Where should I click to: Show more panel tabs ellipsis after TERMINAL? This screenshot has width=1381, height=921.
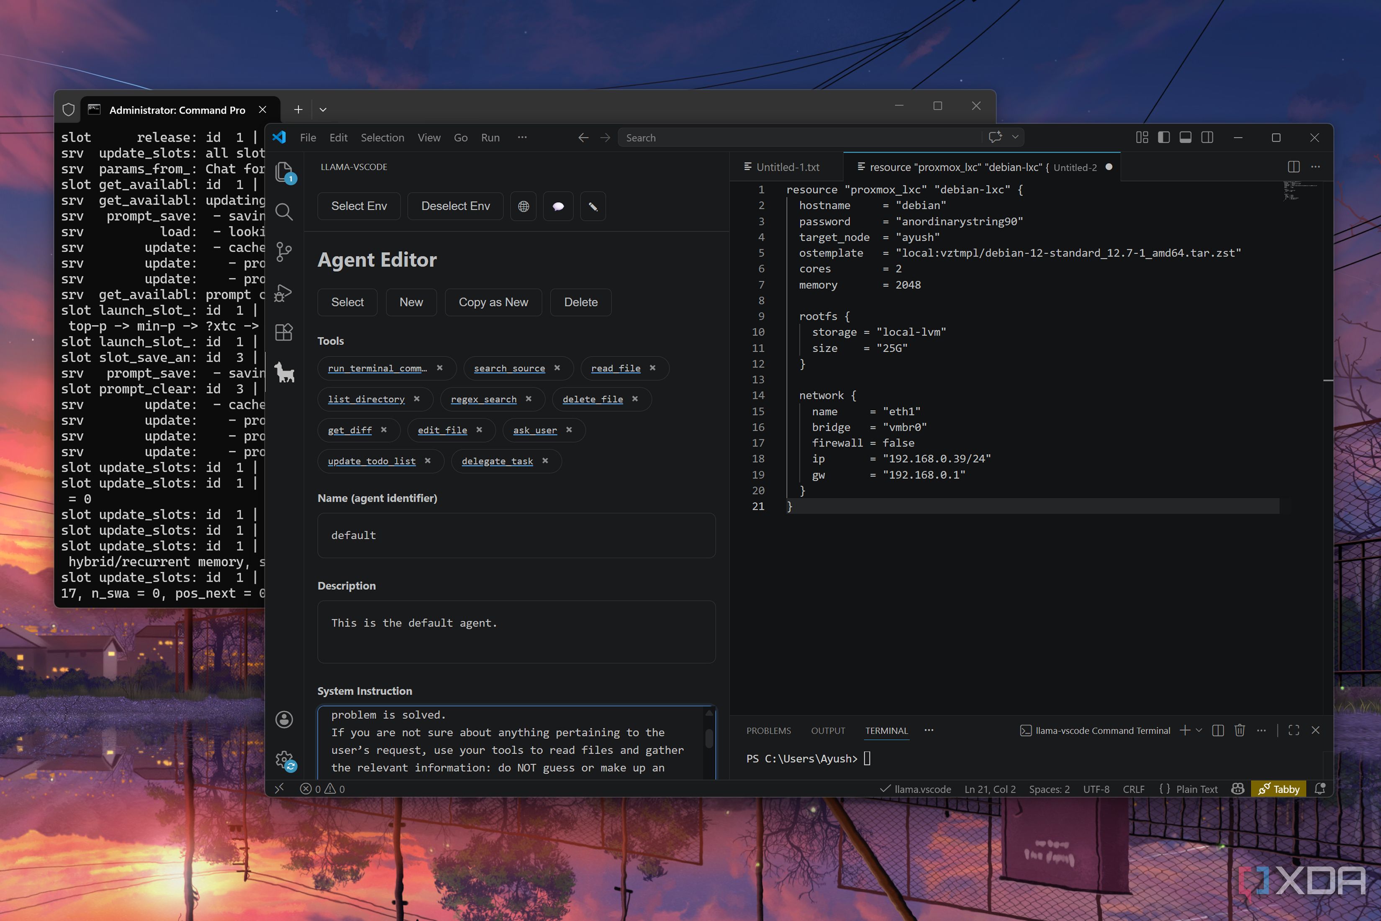(929, 730)
